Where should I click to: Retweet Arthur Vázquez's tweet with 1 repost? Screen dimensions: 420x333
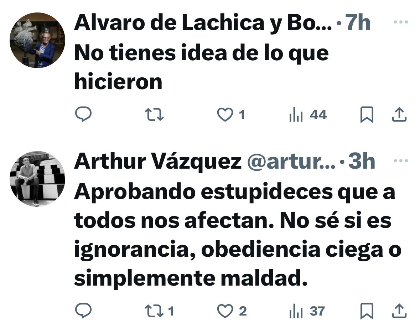tap(159, 311)
